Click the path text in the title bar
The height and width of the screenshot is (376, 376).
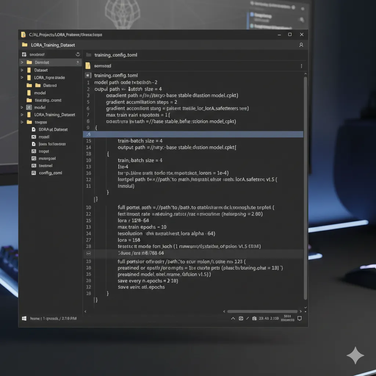(x=65, y=35)
